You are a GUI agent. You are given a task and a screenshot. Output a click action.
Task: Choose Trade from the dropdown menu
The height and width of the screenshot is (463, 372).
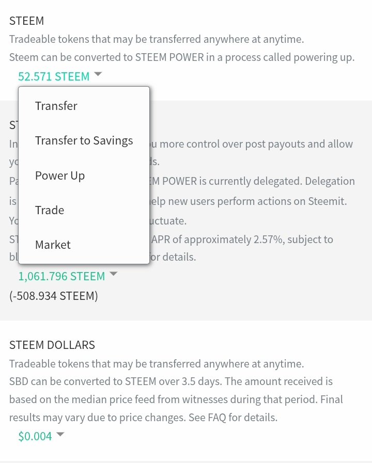pyautogui.click(x=84, y=210)
